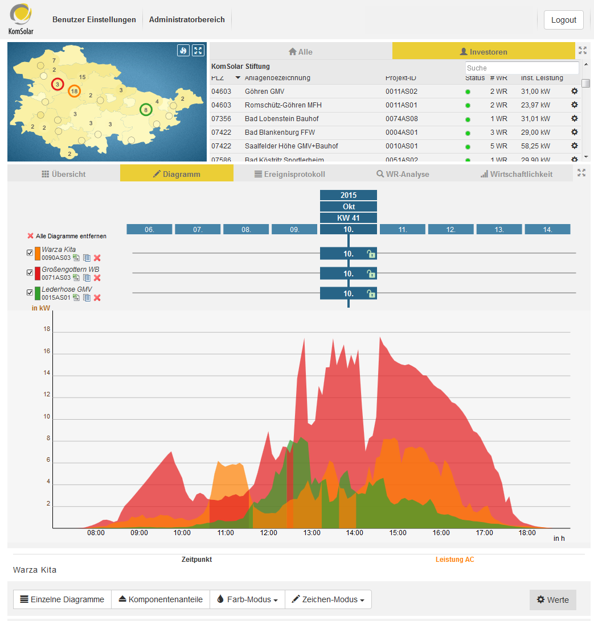The image size is (594, 621).
Task: Switch to the Ereignisprotokoll tab
Action: (289, 174)
